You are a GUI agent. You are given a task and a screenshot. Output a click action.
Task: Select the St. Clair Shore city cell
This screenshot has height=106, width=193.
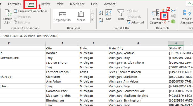pyautogui.click(x=62, y=63)
